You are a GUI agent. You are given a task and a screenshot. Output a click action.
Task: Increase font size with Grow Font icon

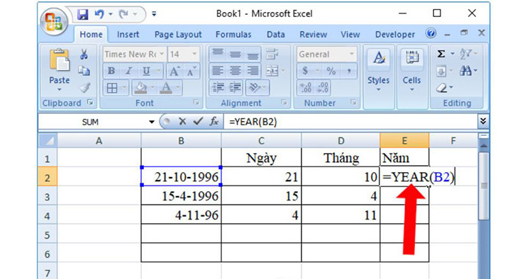point(174,71)
